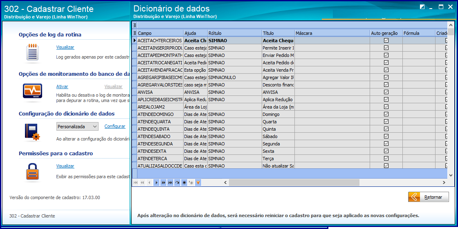Click the Configurar dictionary link
This screenshot has height=229, width=458.
click(x=115, y=126)
